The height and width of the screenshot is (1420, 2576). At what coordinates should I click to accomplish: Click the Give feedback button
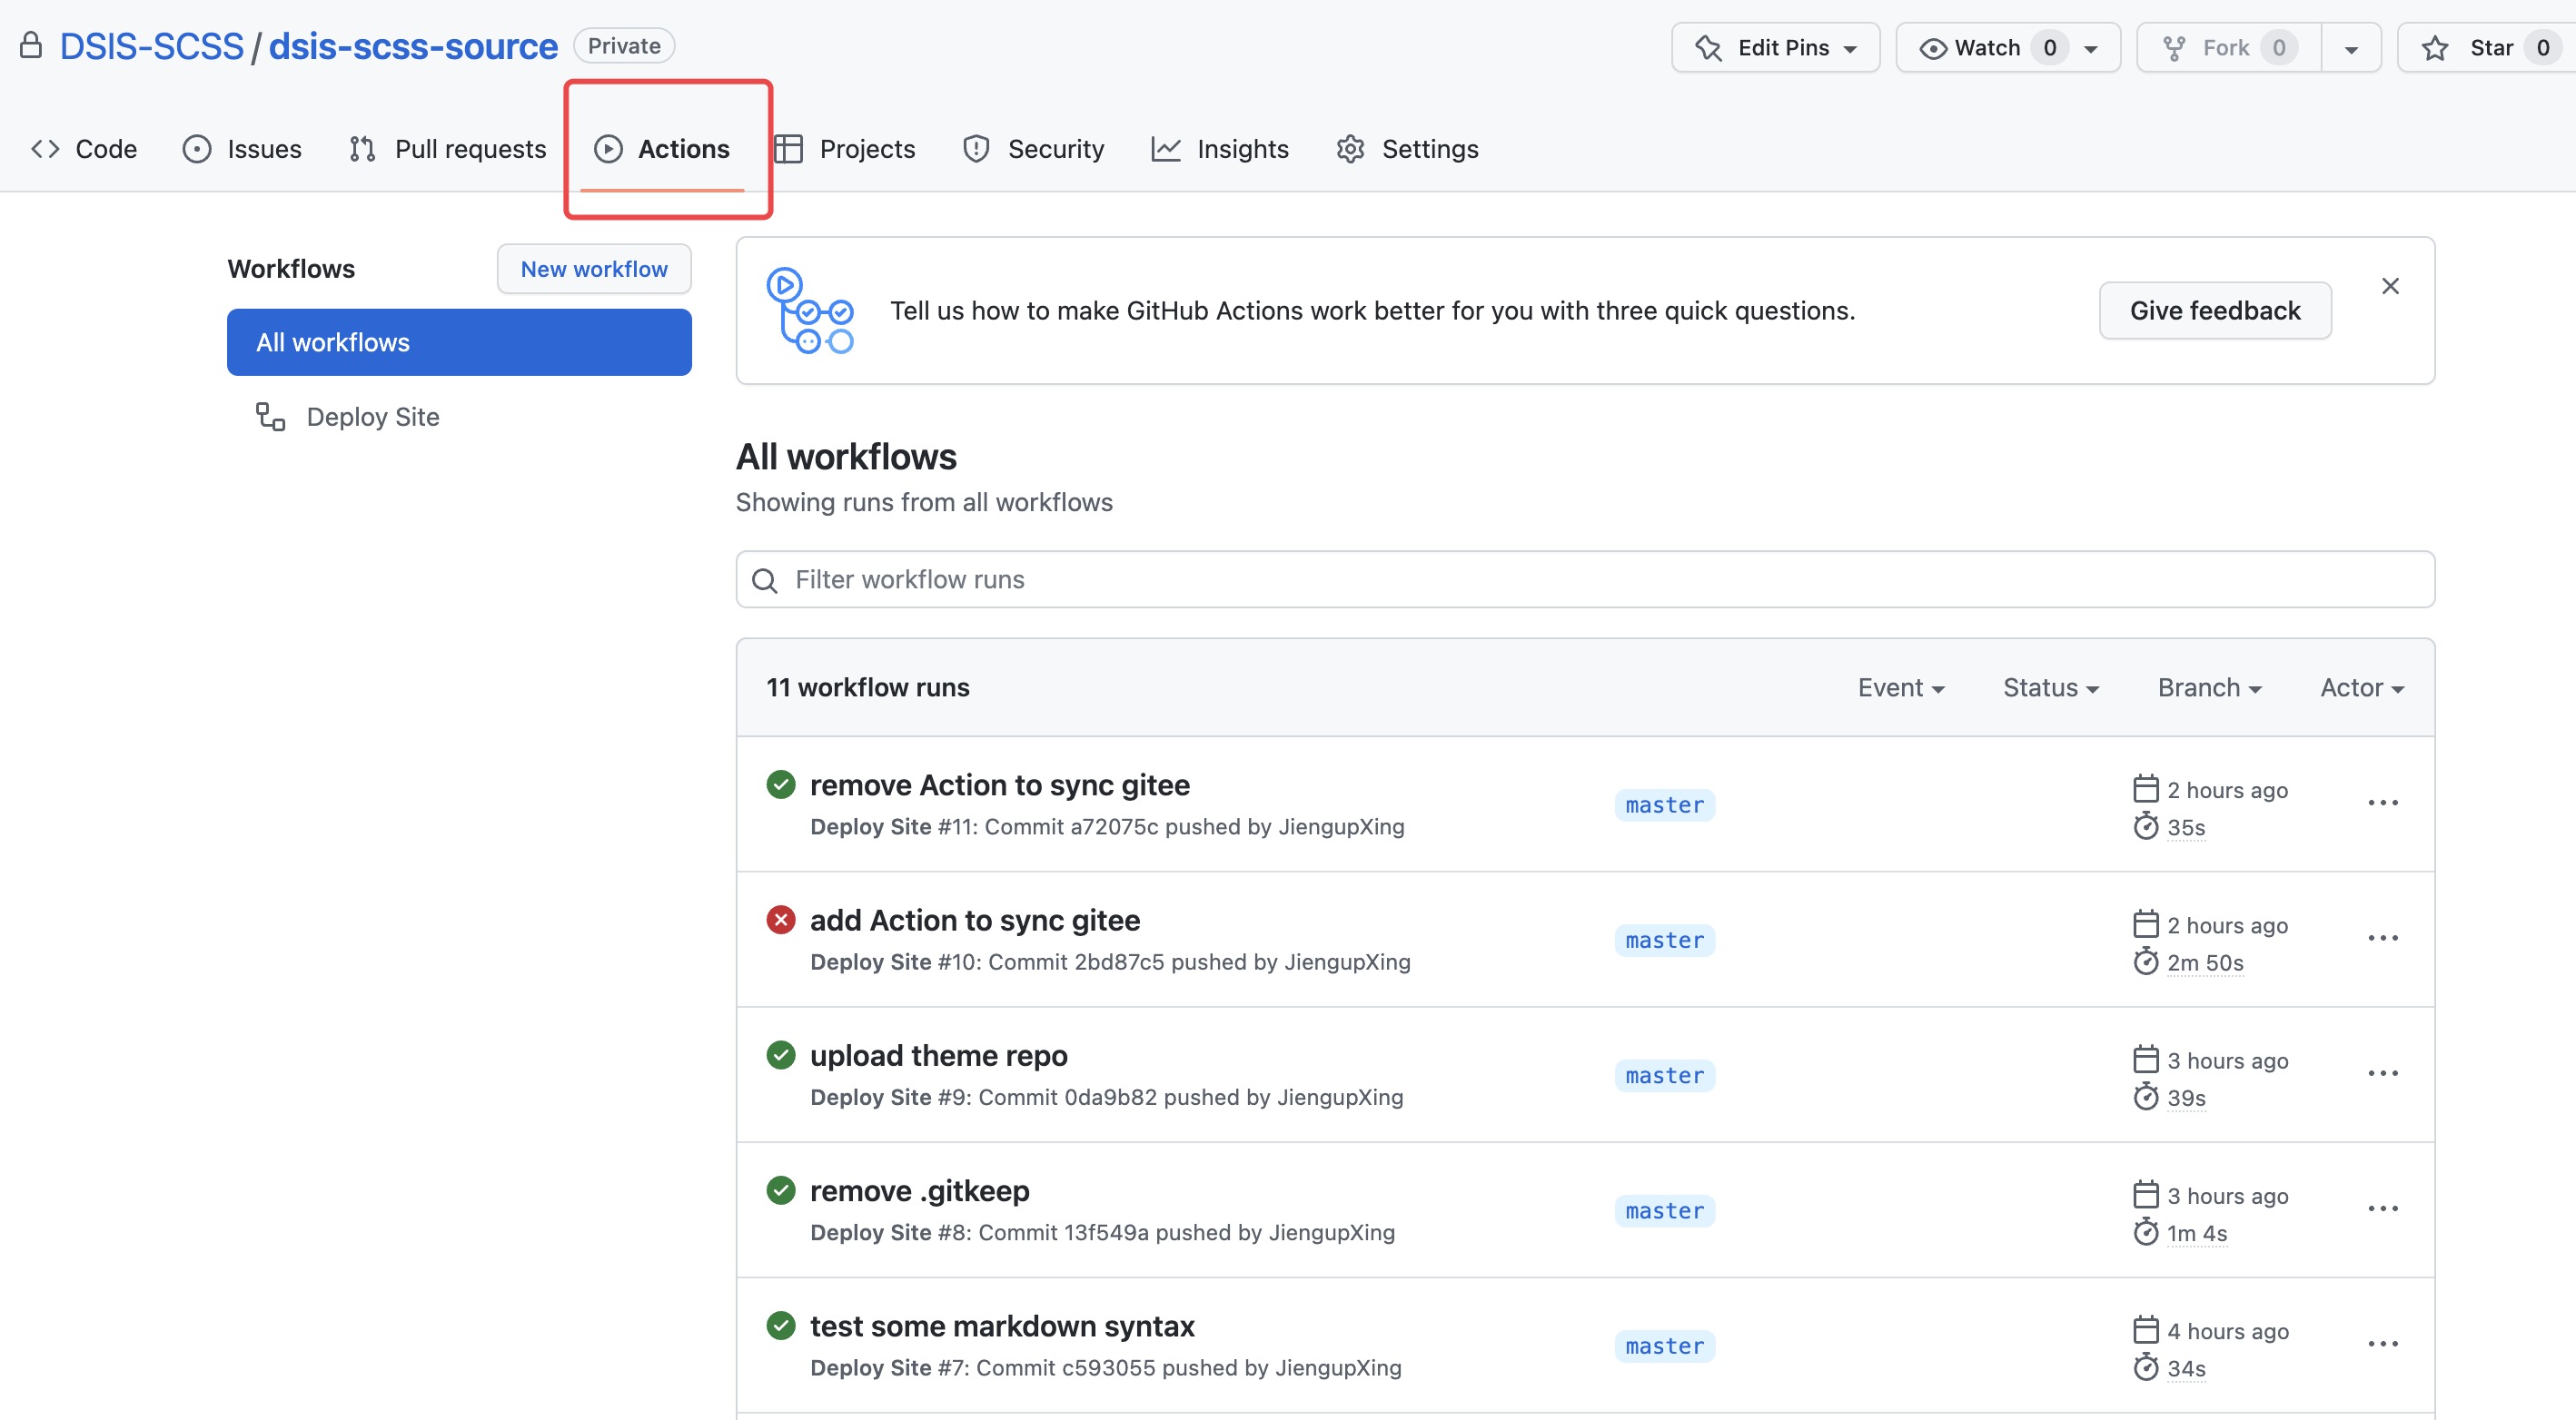click(2215, 311)
